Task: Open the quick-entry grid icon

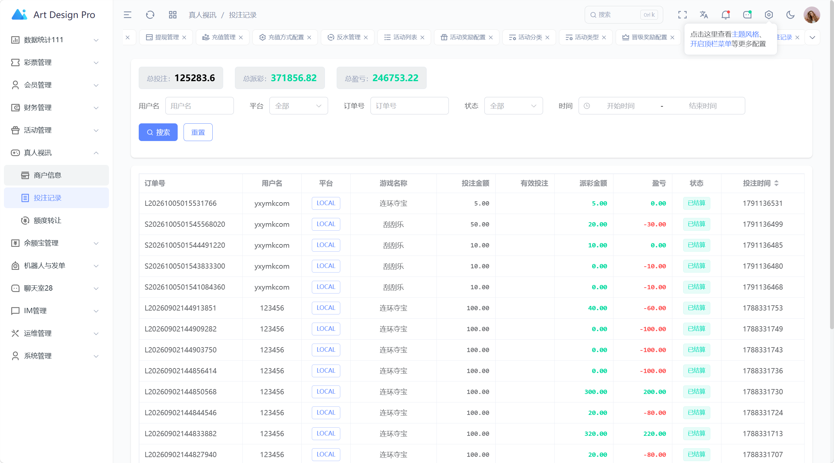Action: (x=172, y=15)
